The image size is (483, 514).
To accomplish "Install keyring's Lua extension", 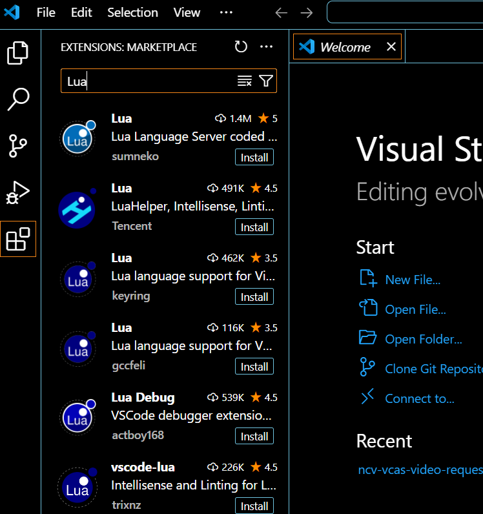I will (x=254, y=297).
